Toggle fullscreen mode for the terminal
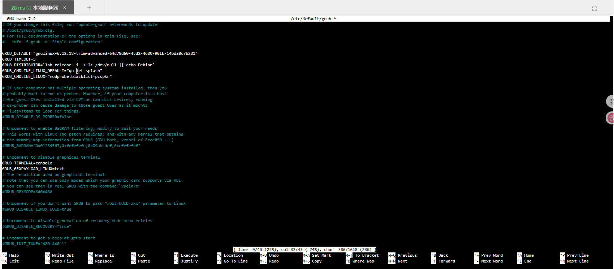614x269 pixels. (x=594, y=9)
